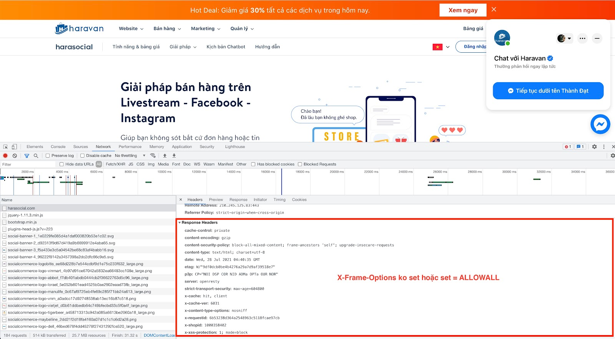Viewport: 615px width, 339px height.
Task: Open the Bảng giá link
Action: (x=473, y=28)
